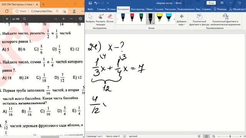The width and height of the screenshot is (246, 138).
Task: Switch to the Вставка tab
Action: coord(111,9)
